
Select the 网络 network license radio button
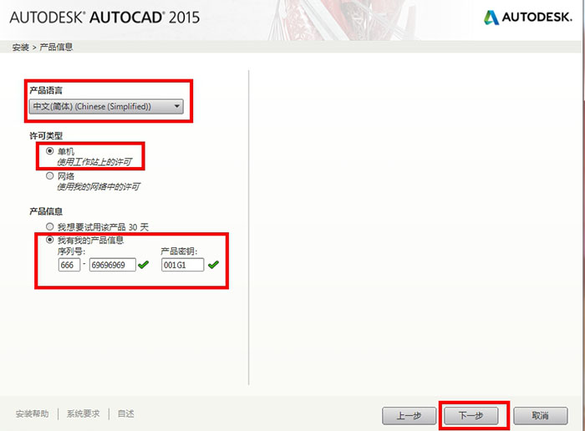click(x=49, y=175)
